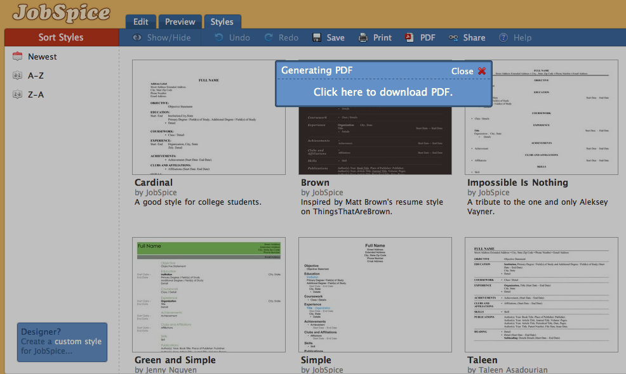Click the Print printer icon
Image resolution: width=626 pixels, height=374 pixels.
coord(363,37)
